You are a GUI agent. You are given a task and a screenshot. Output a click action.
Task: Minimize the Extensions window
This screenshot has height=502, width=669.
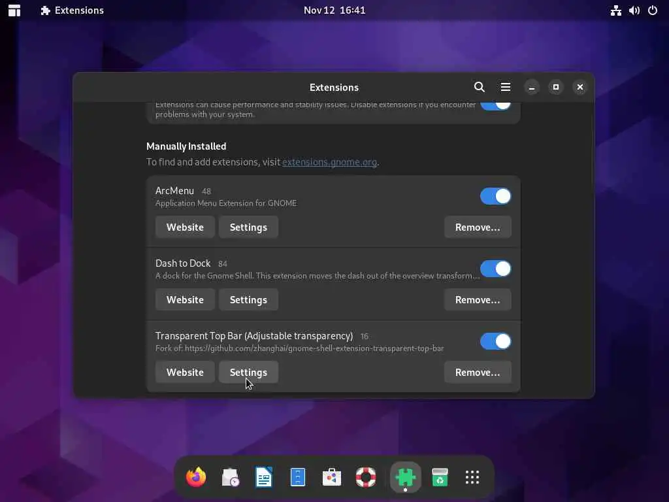[532, 87]
